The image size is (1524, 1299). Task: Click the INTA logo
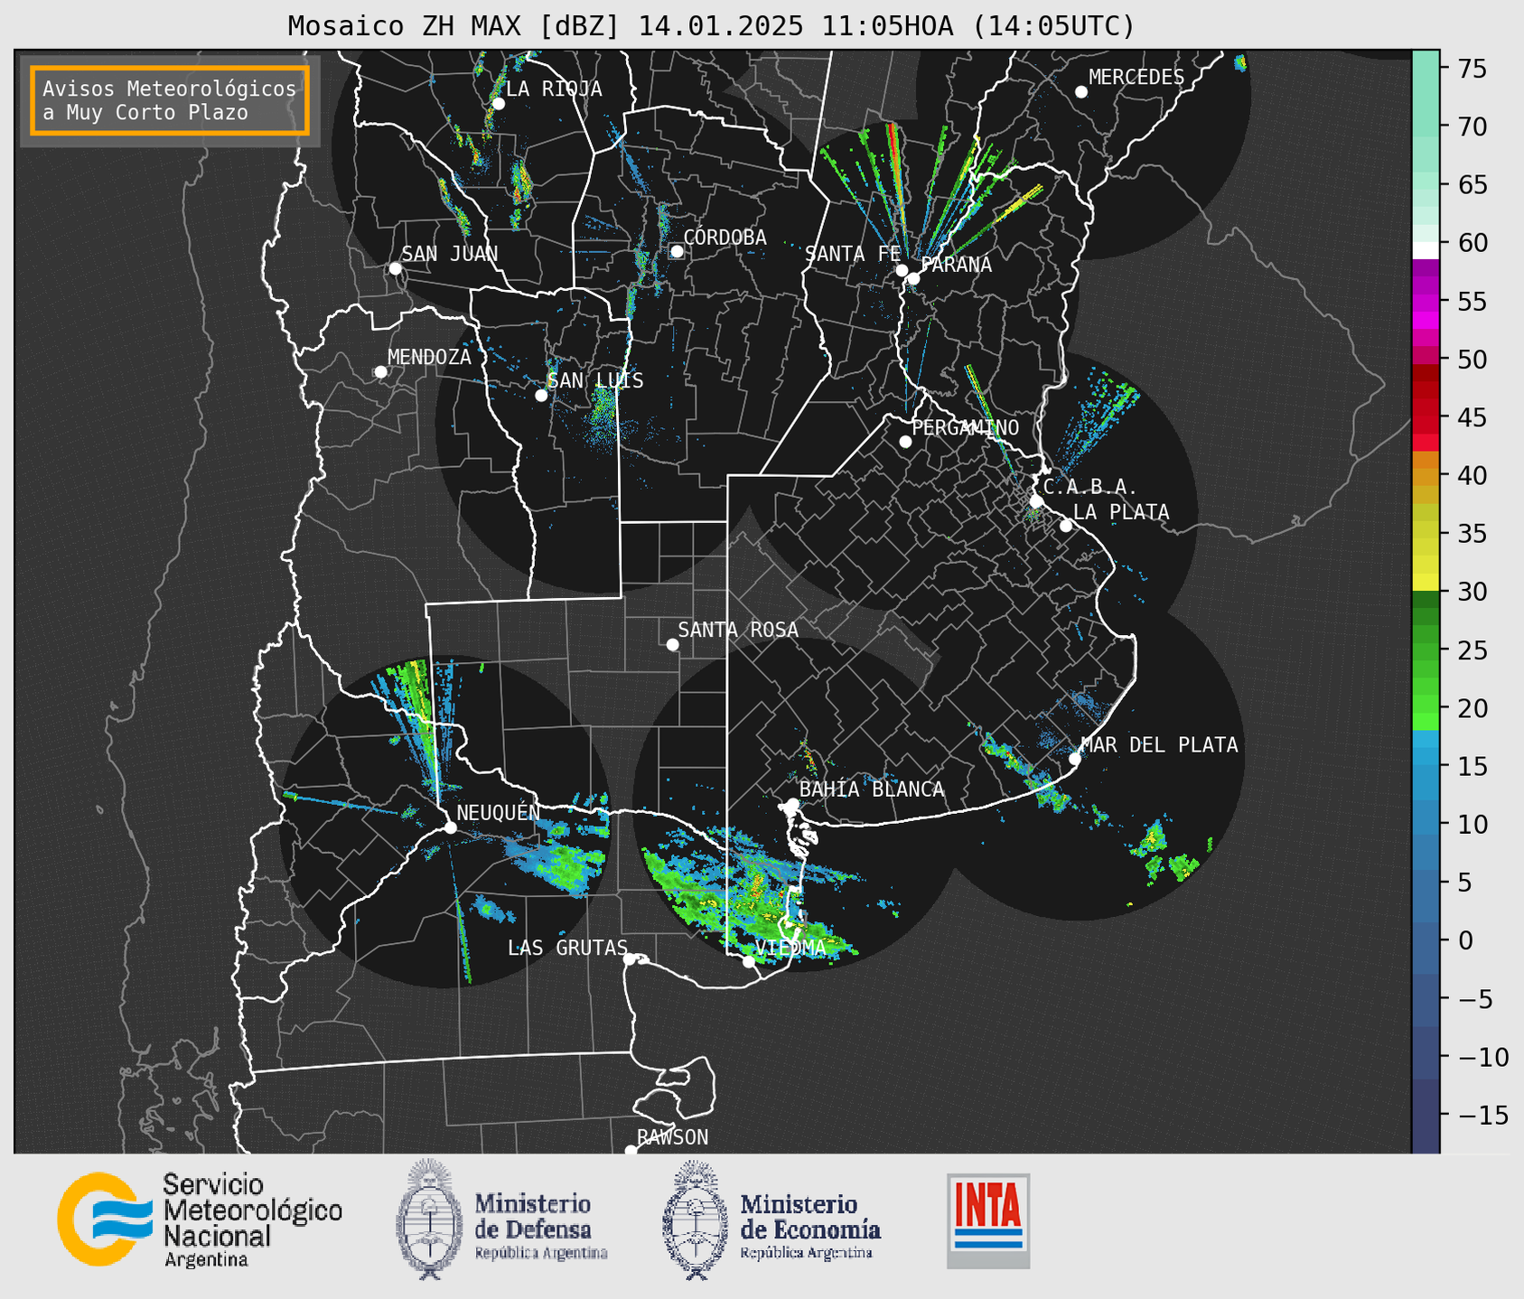(988, 1220)
